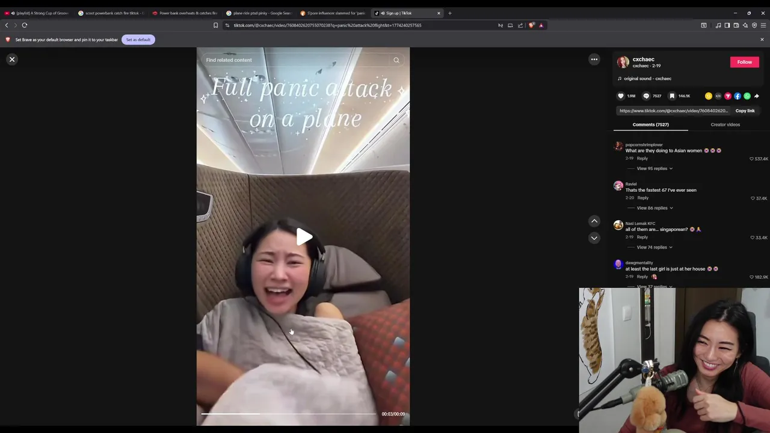Share the video to WhatsApp
The height and width of the screenshot is (433, 770).
[x=747, y=96]
